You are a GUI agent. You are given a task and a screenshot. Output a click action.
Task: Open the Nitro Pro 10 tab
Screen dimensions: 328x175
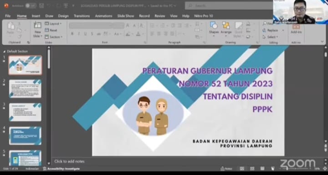tap(203, 16)
